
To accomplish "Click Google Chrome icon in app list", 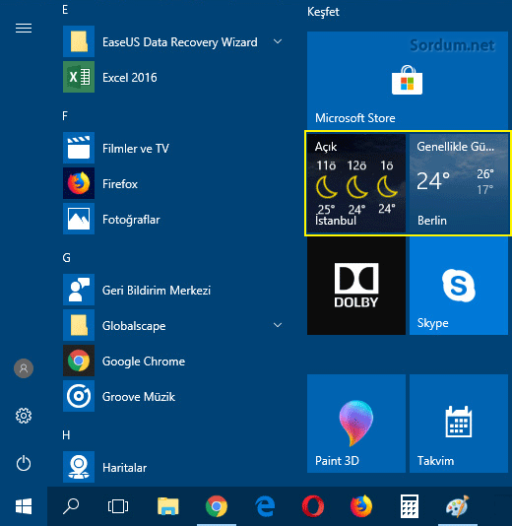I will tap(79, 361).
